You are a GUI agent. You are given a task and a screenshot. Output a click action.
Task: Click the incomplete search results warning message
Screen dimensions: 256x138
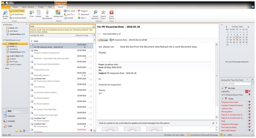(x=62, y=31)
